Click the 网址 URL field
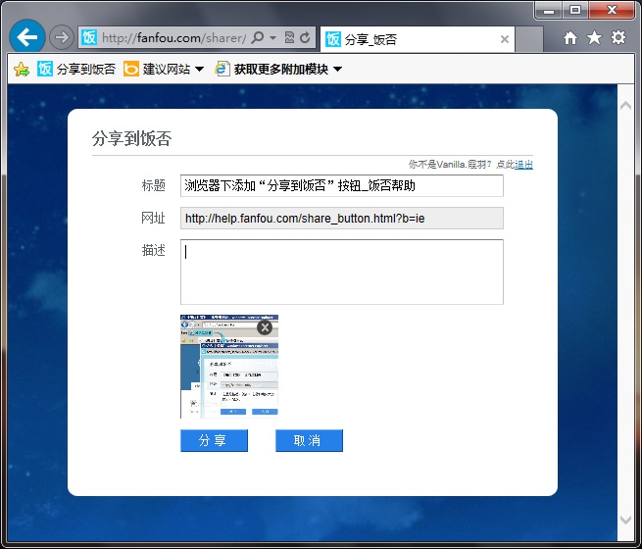 click(341, 219)
